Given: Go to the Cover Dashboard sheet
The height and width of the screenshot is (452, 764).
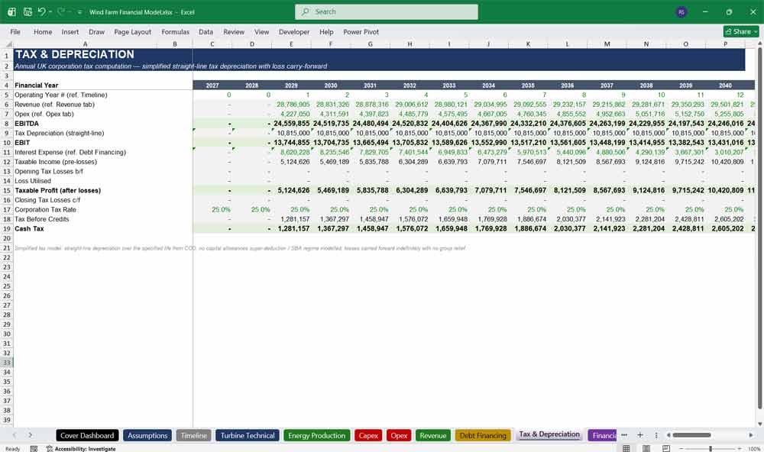Looking at the screenshot, I should click(x=87, y=435).
